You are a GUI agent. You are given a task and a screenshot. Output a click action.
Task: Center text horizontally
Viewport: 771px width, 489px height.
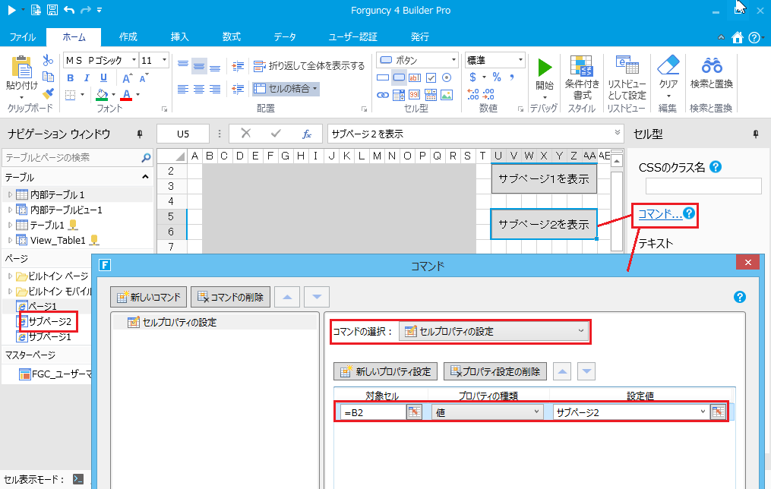(199, 89)
